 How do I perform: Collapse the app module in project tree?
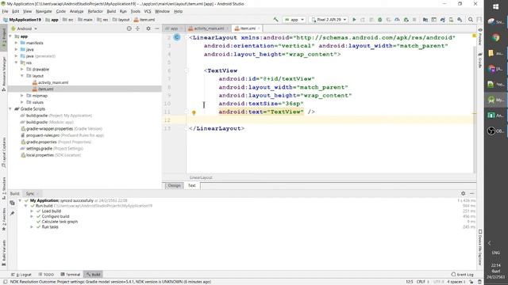(x=10, y=36)
